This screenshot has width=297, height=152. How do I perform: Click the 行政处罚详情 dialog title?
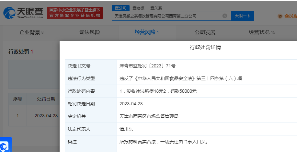(205, 47)
